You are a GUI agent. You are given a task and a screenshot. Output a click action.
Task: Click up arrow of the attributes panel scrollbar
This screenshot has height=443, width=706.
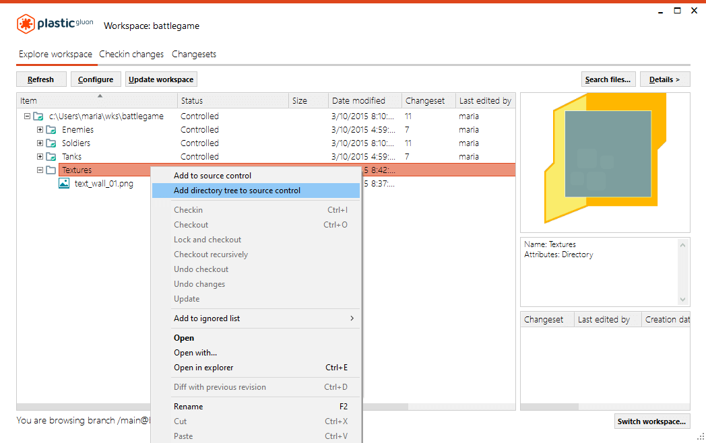pyautogui.click(x=683, y=245)
